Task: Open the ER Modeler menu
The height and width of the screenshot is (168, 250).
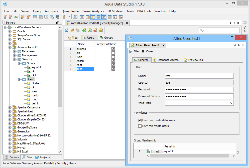Action: coord(115,11)
